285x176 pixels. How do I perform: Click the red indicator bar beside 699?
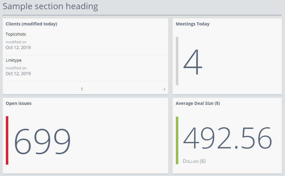pyautogui.click(x=7, y=140)
